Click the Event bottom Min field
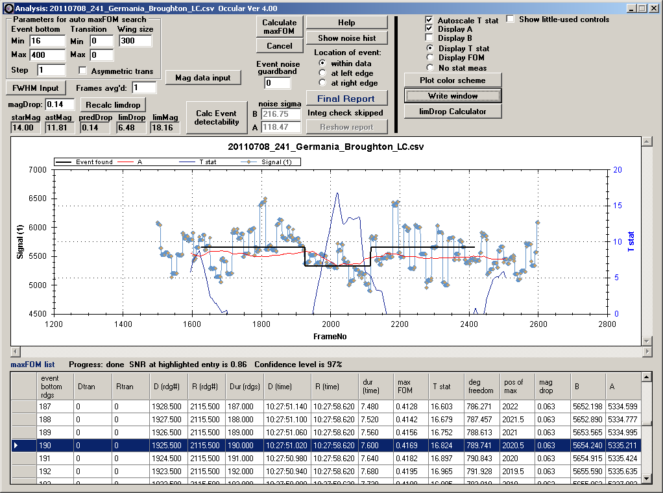663x493 pixels. point(47,41)
